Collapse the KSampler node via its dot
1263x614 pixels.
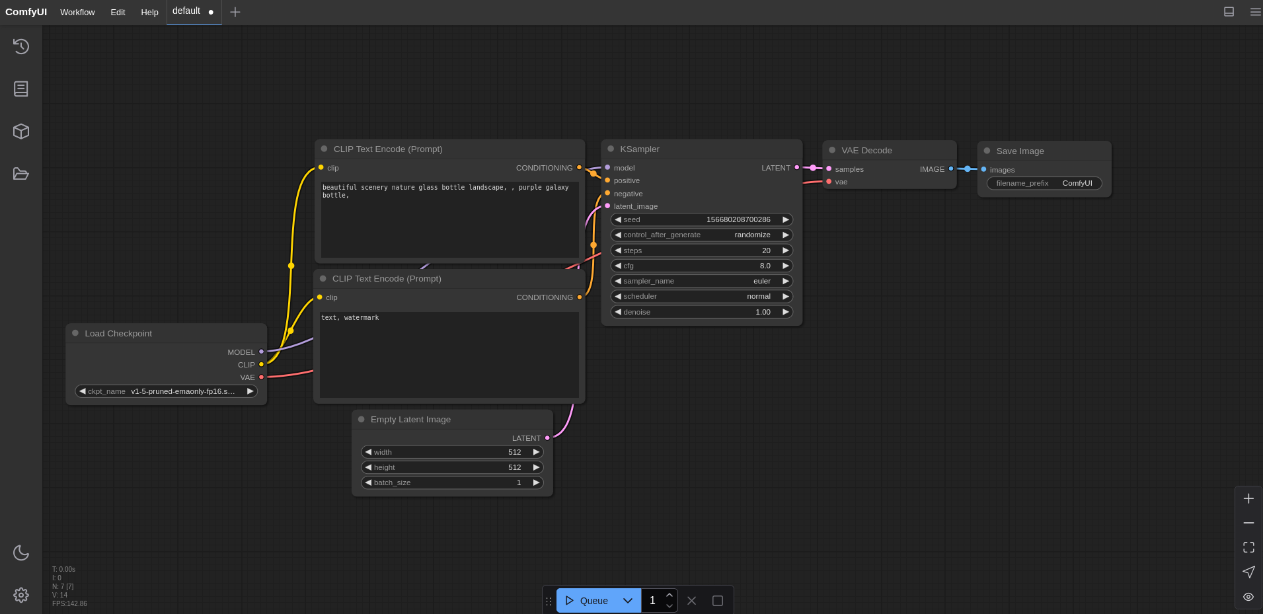[x=611, y=149]
